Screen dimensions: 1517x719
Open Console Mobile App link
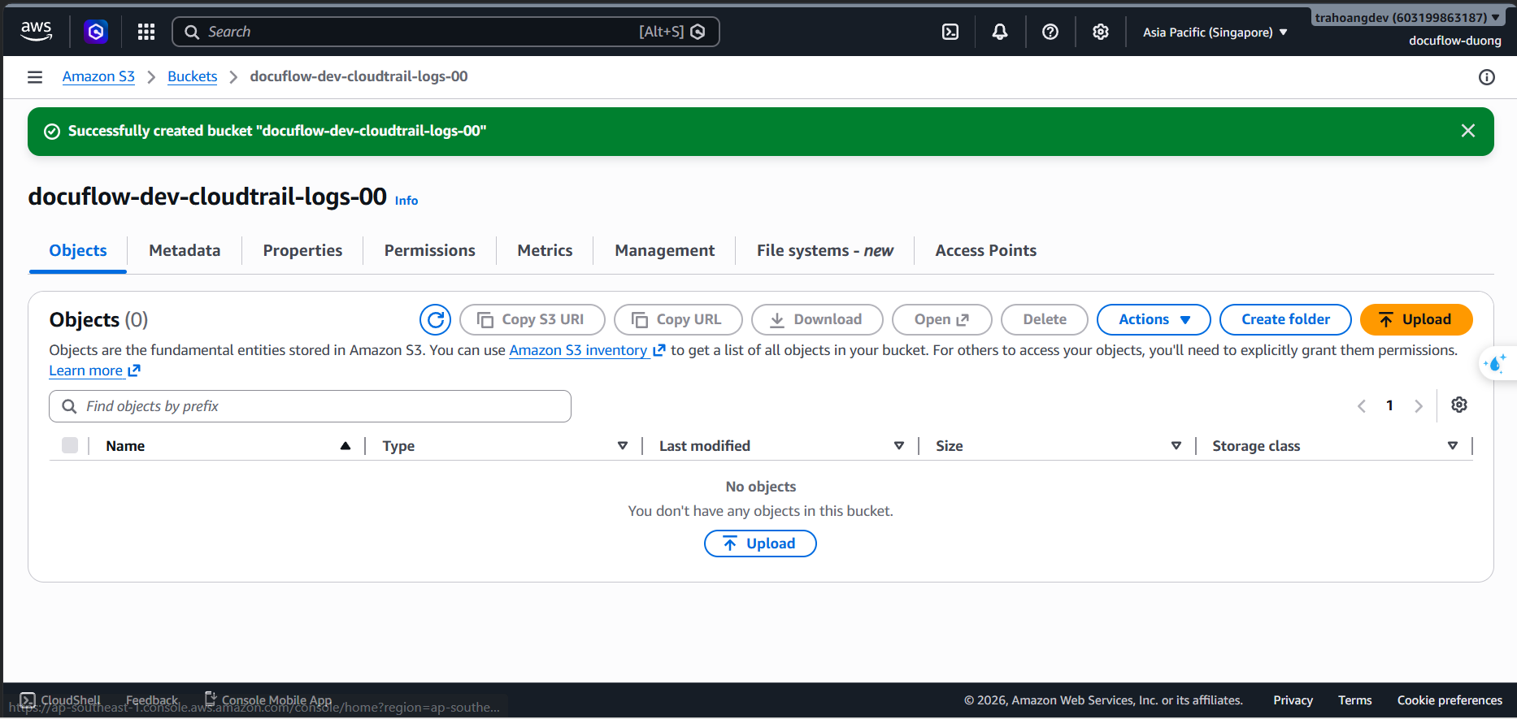(x=268, y=700)
